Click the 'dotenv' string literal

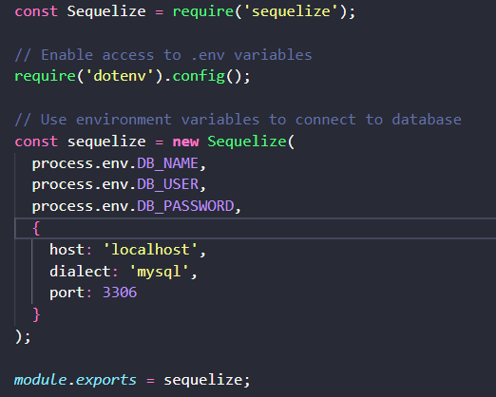click(120, 76)
